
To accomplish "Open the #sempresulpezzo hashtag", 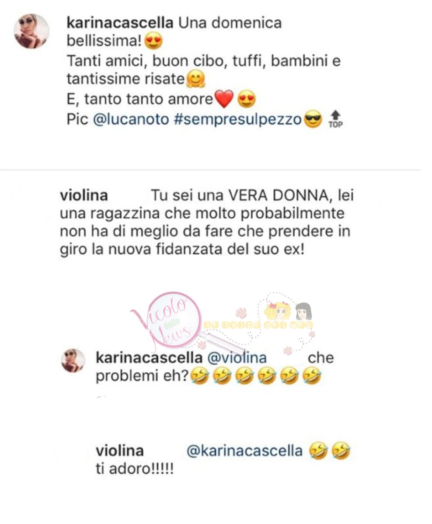I will pos(238,120).
